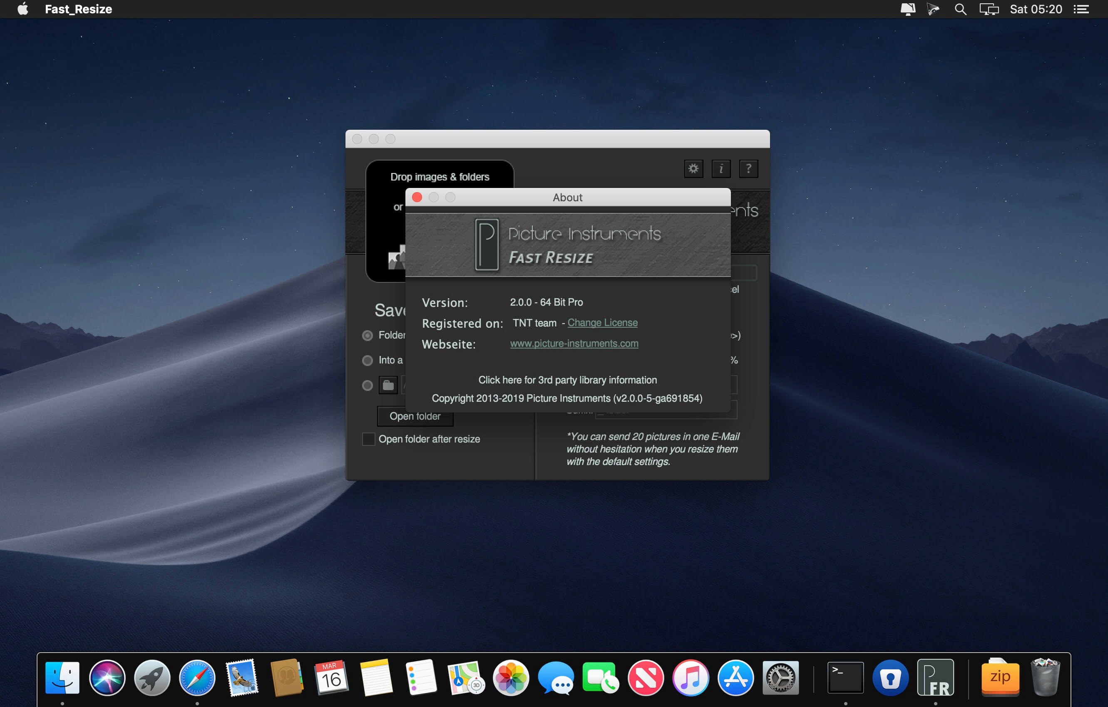The height and width of the screenshot is (707, 1108).
Task: Close the About dialog
Action: [x=417, y=197]
